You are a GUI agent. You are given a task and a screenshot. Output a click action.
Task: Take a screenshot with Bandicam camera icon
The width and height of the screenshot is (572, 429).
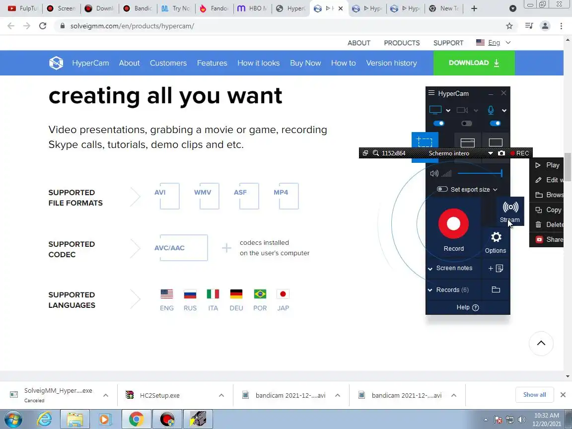point(501,153)
